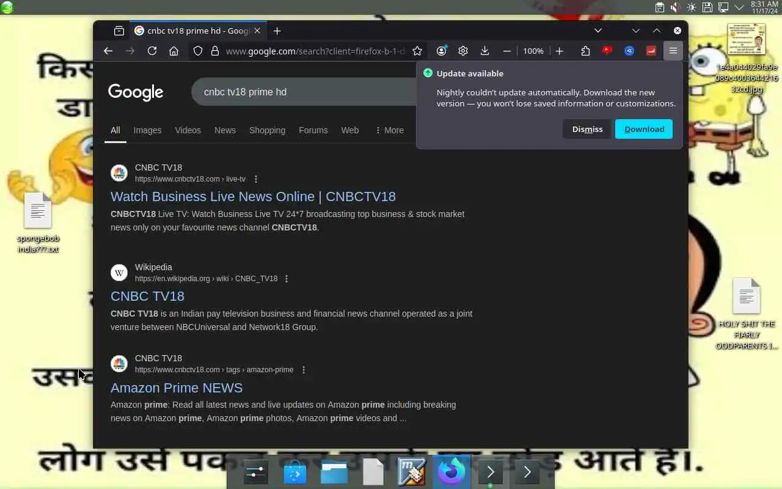Viewport: 782px width, 489px height.
Task: Show site security padlock info
Action: pyautogui.click(x=215, y=51)
